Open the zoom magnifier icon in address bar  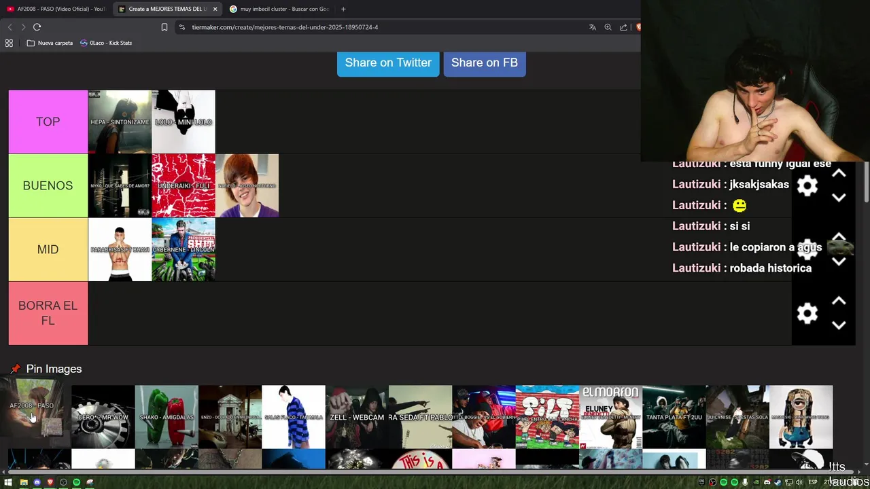click(x=608, y=27)
